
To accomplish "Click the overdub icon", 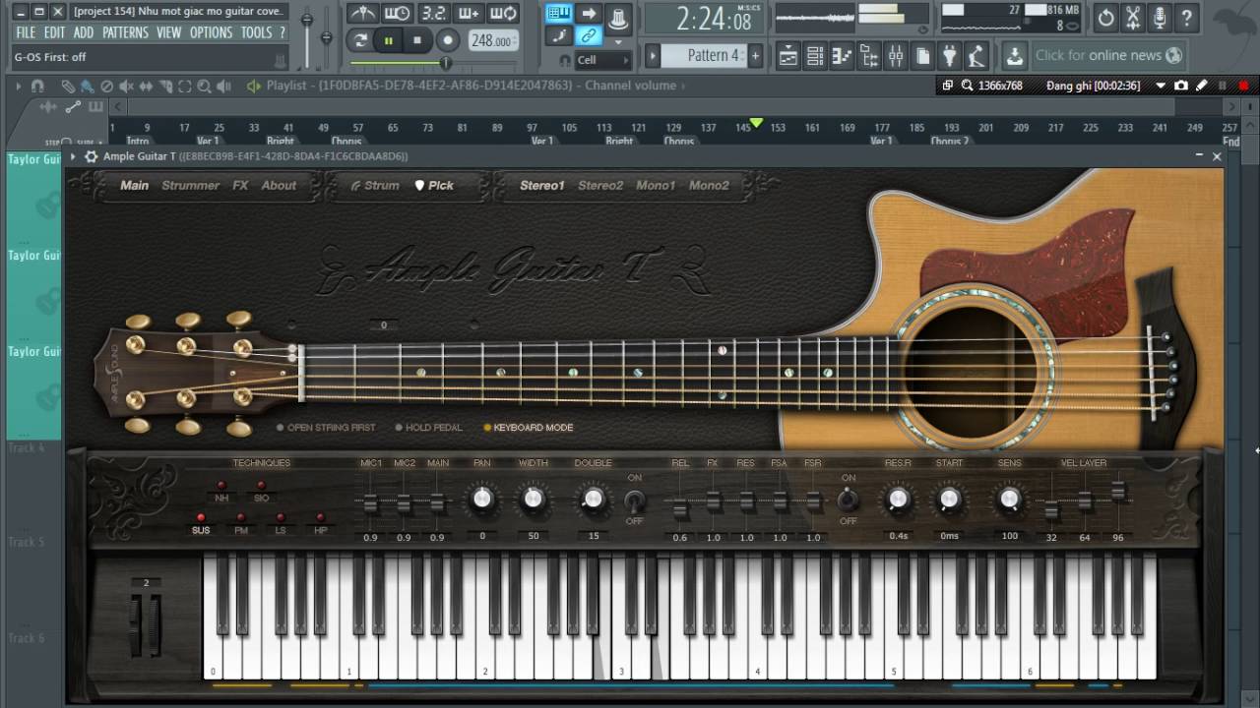I will [x=469, y=14].
